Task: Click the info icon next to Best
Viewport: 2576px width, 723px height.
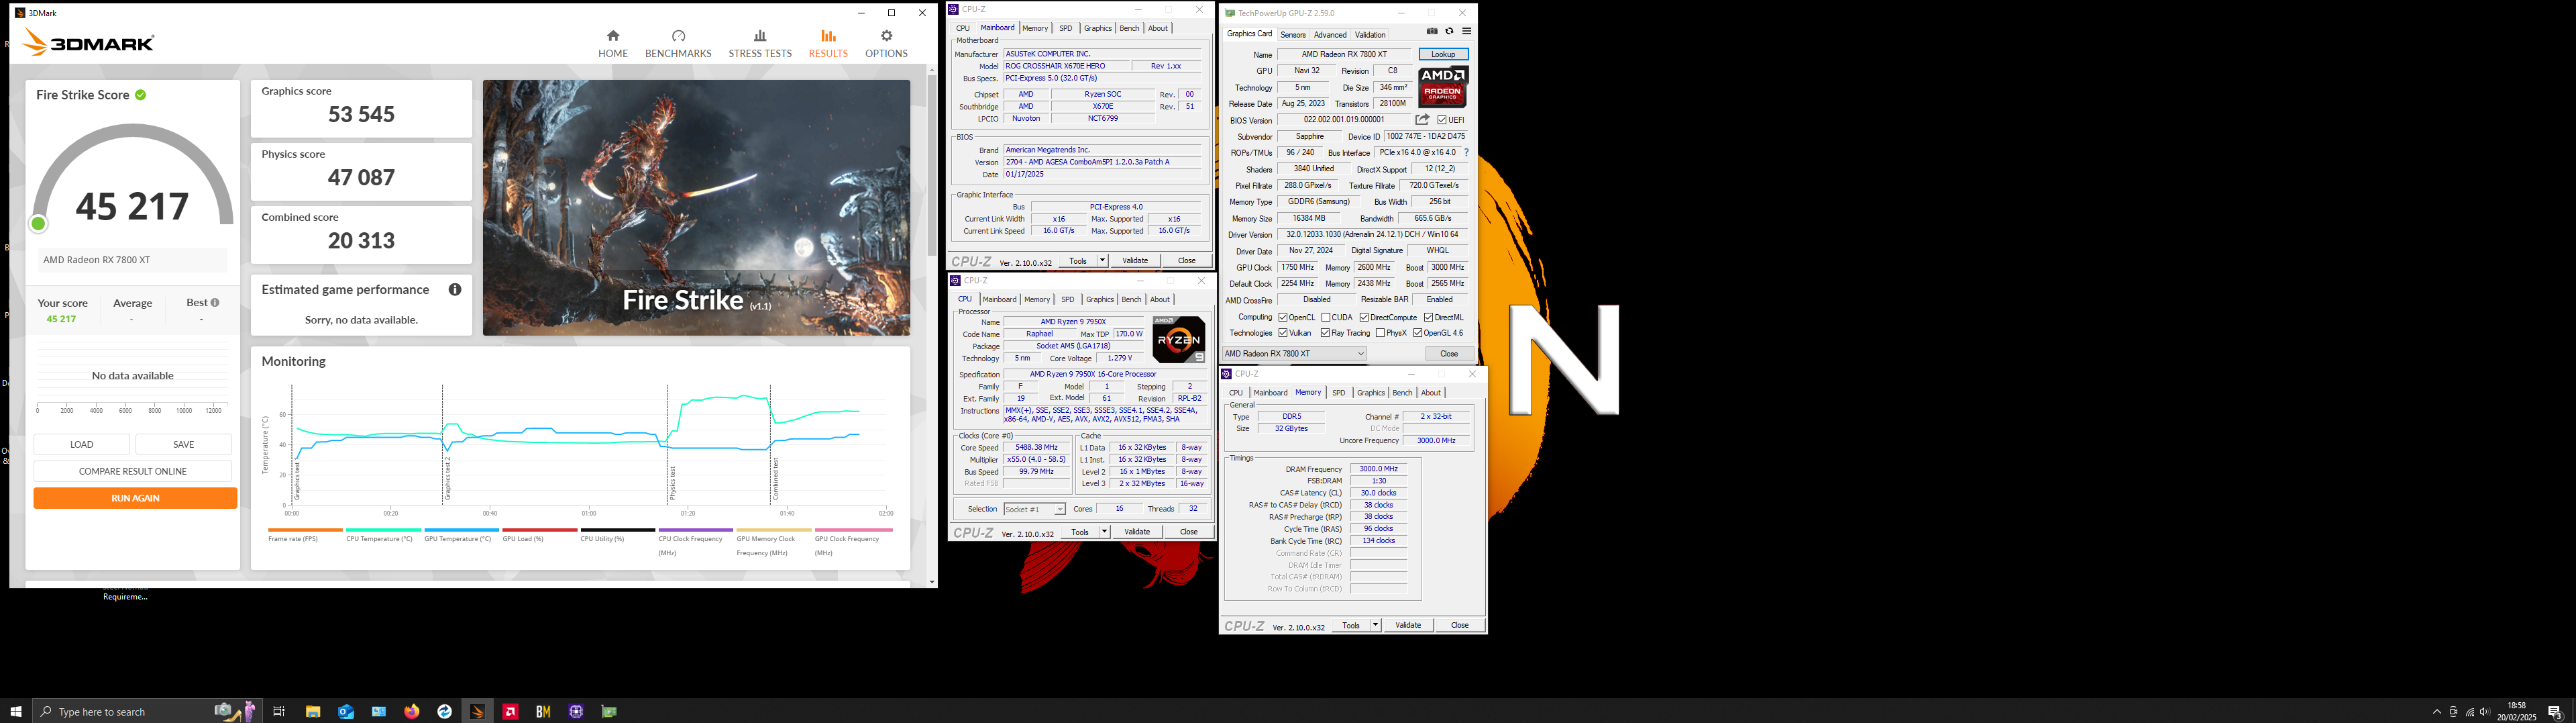Action: (x=215, y=302)
